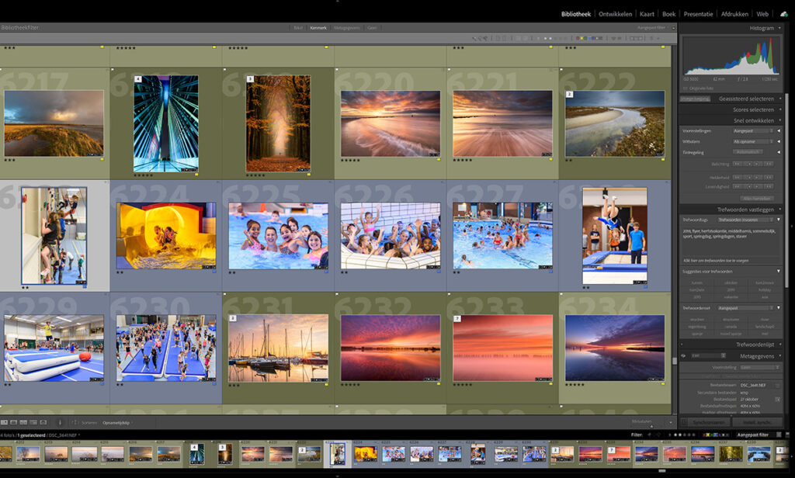
Task: Switch to grid view icon
Action: 4,422
